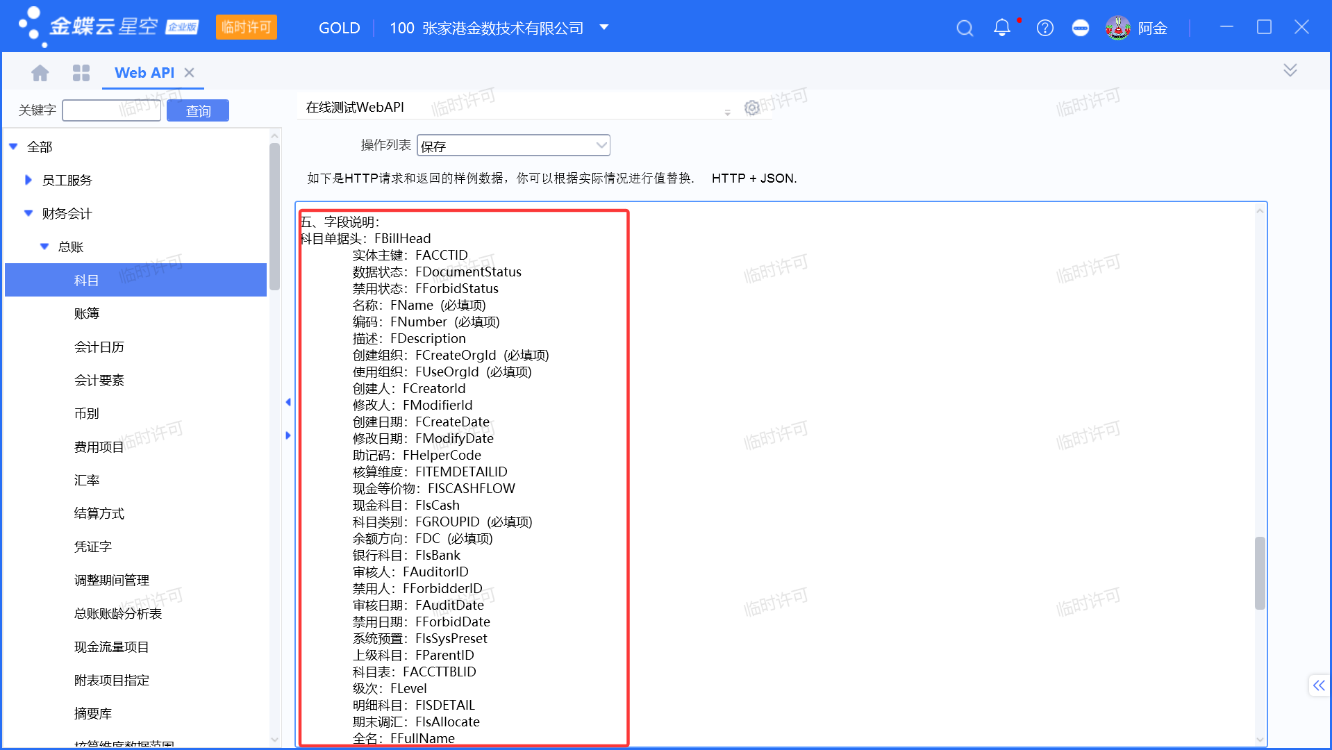Click the line 科目类别: FGROUPID

(x=442, y=522)
